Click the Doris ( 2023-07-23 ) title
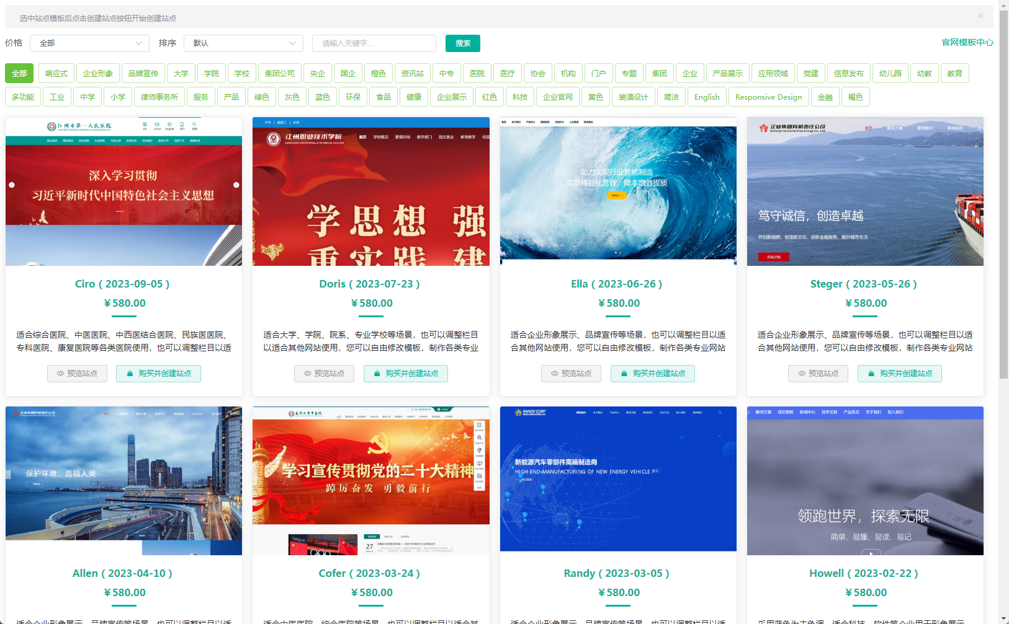This screenshot has width=1009, height=624. tap(369, 284)
